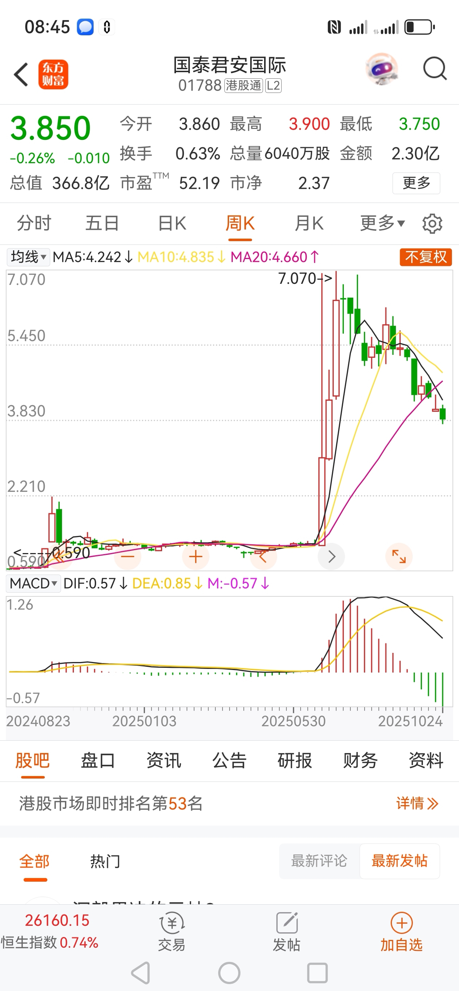Open the 均线 indicator dropdown
This screenshot has width=459, height=991.
[x=28, y=257]
